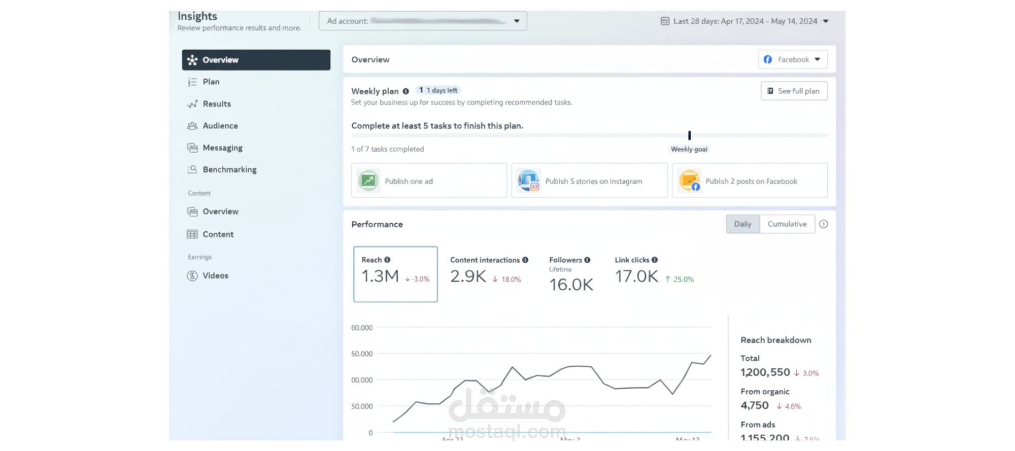
Task: Click the Content table icon
Action: coord(192,234)
